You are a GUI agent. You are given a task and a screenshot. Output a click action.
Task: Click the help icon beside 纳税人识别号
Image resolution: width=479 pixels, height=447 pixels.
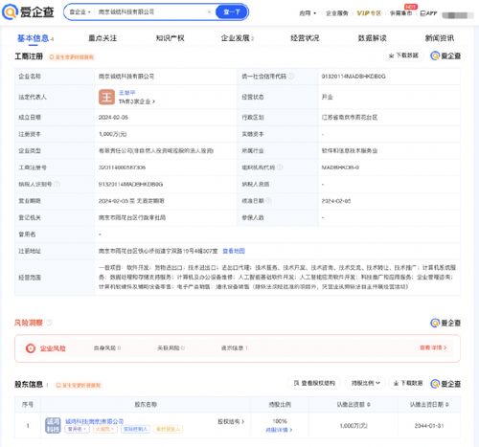(57, 184)
